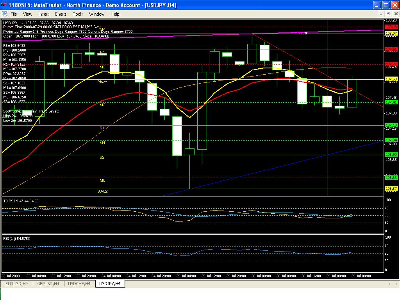Restore the inner USDJPY chart window

click(x=388, y=14)
